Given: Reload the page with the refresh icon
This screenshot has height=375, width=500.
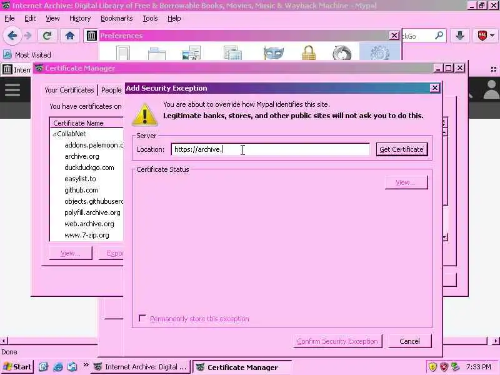Looking at the screenshot, I should coord(47,36).
